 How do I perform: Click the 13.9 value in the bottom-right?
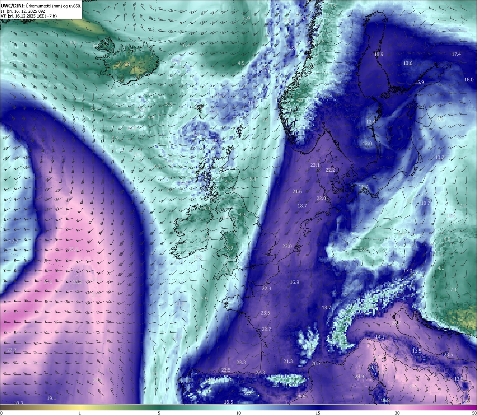tap(459, 379)
